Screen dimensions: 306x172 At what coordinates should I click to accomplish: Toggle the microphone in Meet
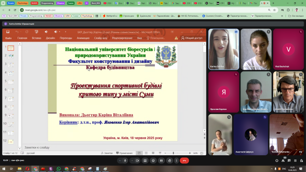click(125, 161)
